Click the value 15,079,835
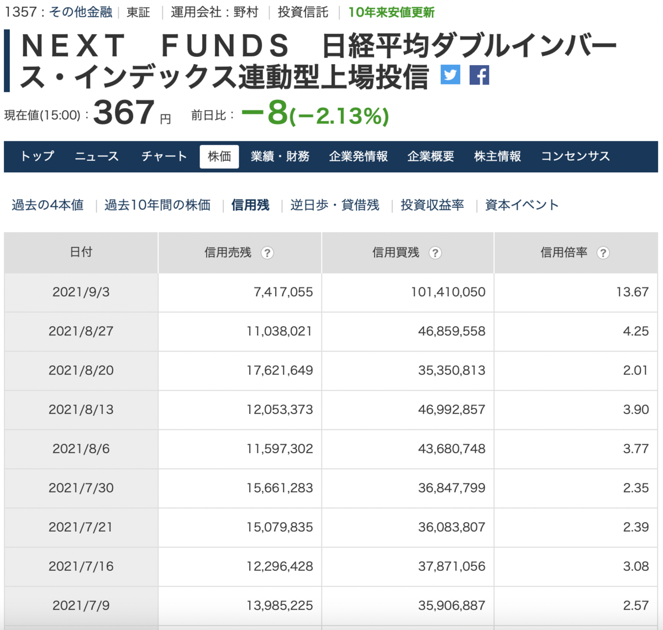The image size is (663, 630). click(x=280, y=528)
